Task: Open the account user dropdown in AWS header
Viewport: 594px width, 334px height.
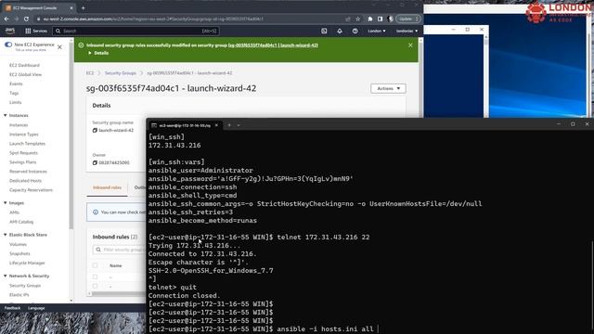Action: pyautogui.click(x=407, y=31)
